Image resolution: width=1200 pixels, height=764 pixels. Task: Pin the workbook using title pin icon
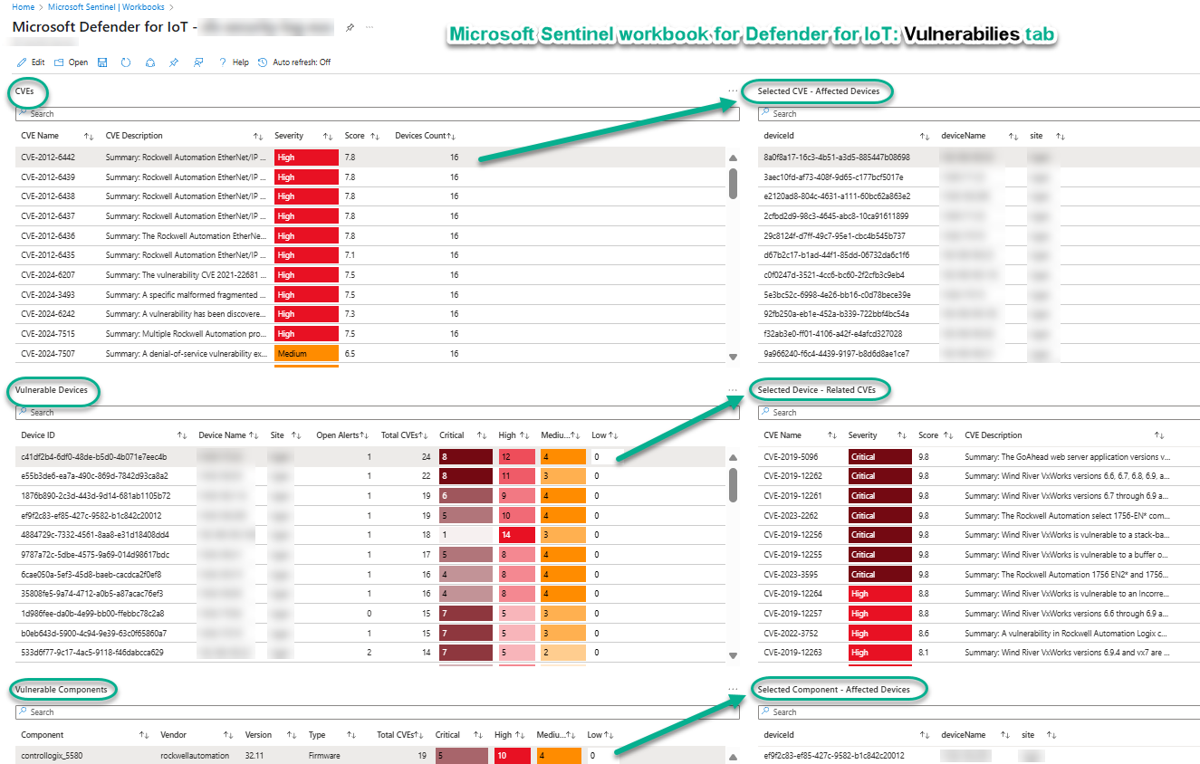point(350,28)
